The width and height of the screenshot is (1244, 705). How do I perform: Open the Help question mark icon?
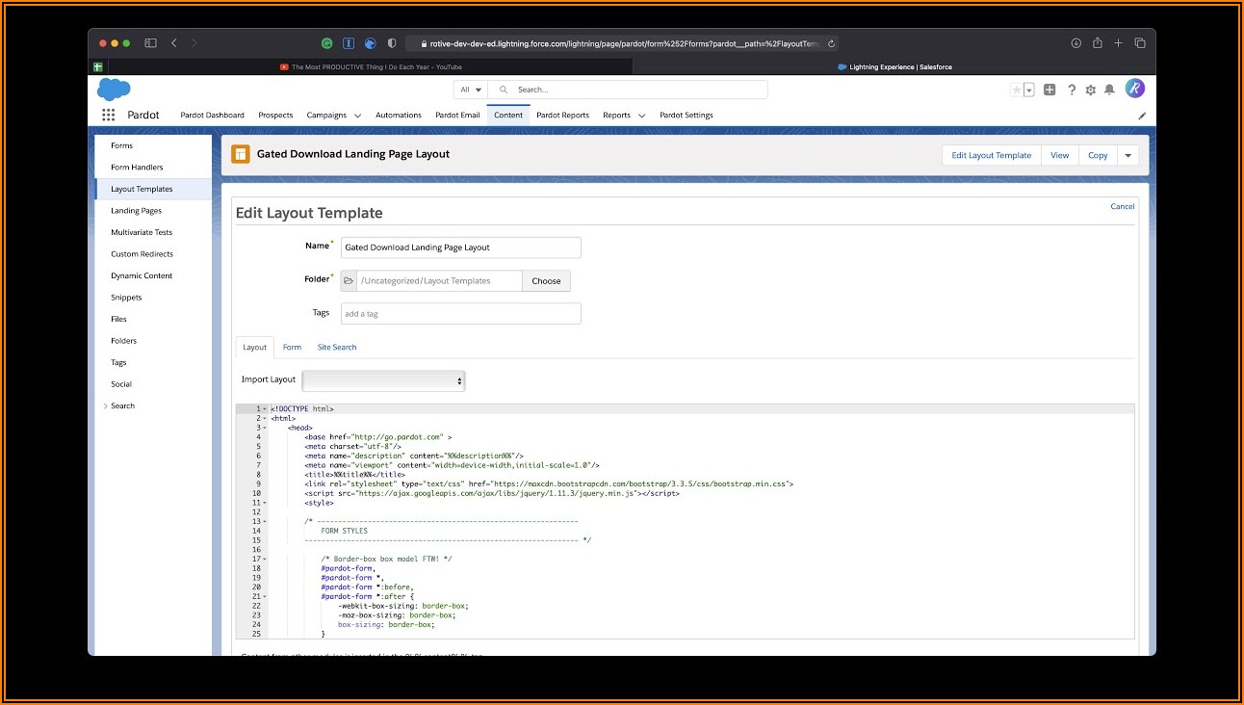click(x=1071, y=90)
